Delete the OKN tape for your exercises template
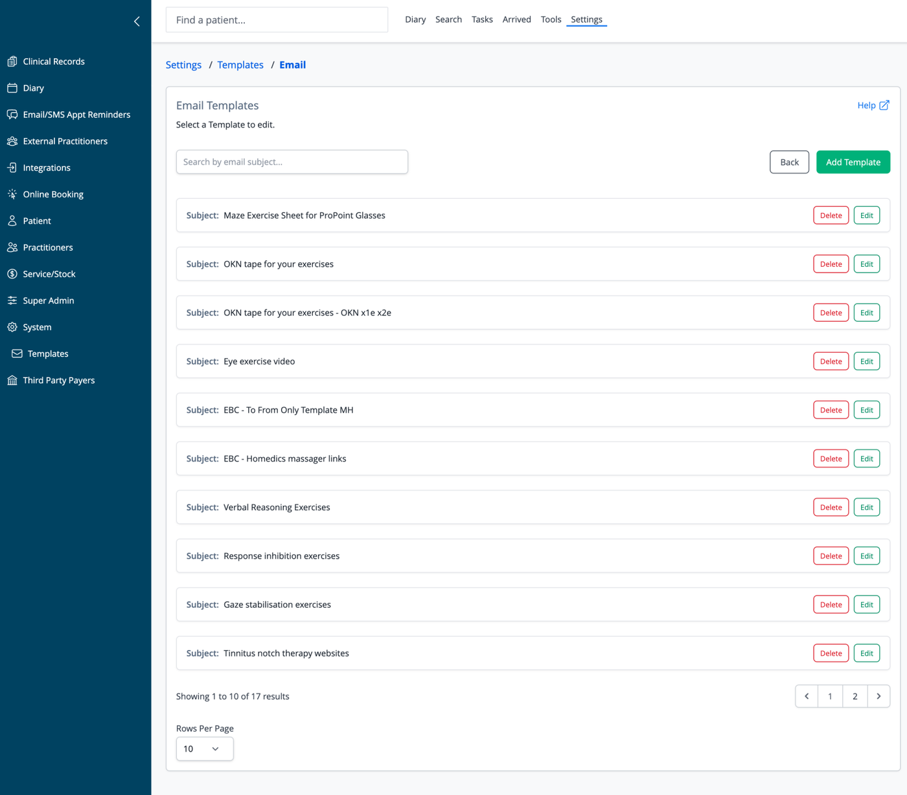This screenshot has height=795, width=907. tap(831, 264)
